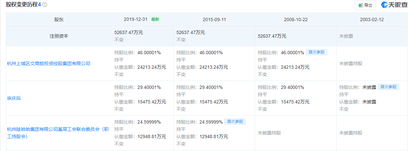Click 24.59999% ratio in 2019-12-31 column
409x151 pixels.
[x=149, y=122]
